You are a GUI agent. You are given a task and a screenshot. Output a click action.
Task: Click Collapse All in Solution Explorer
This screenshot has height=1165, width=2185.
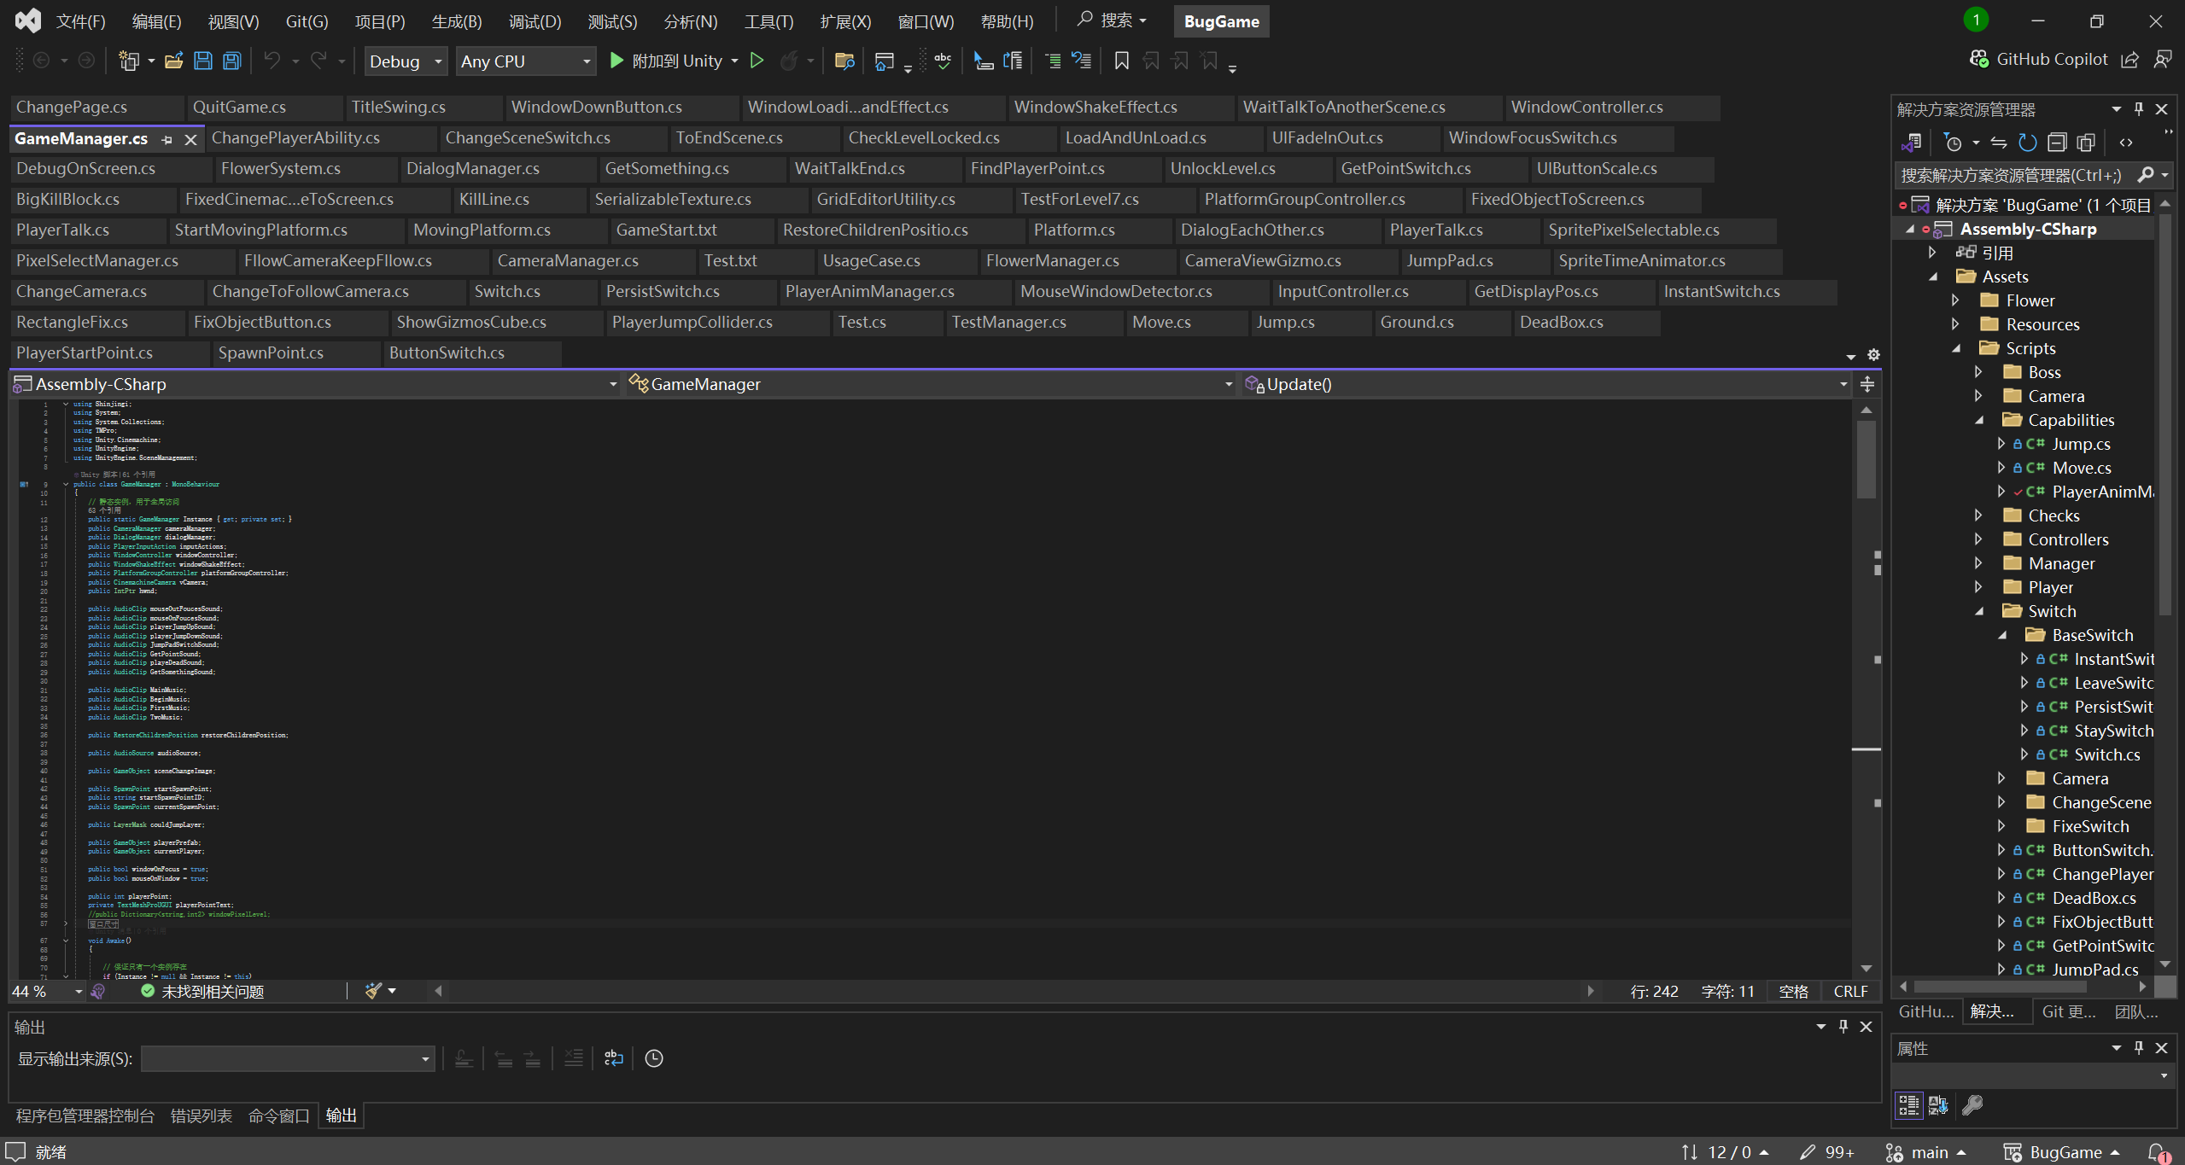click(2057, 143)
